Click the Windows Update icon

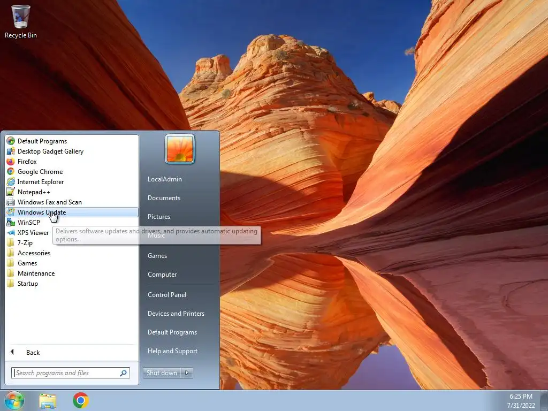11,212
